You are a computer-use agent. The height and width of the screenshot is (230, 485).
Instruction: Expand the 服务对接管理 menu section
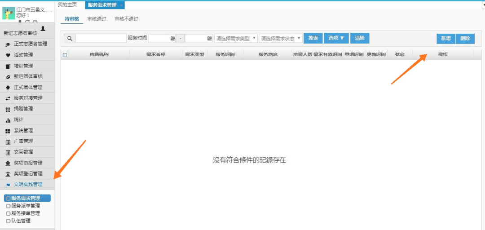pyautogui.click(x=27, y=98)
